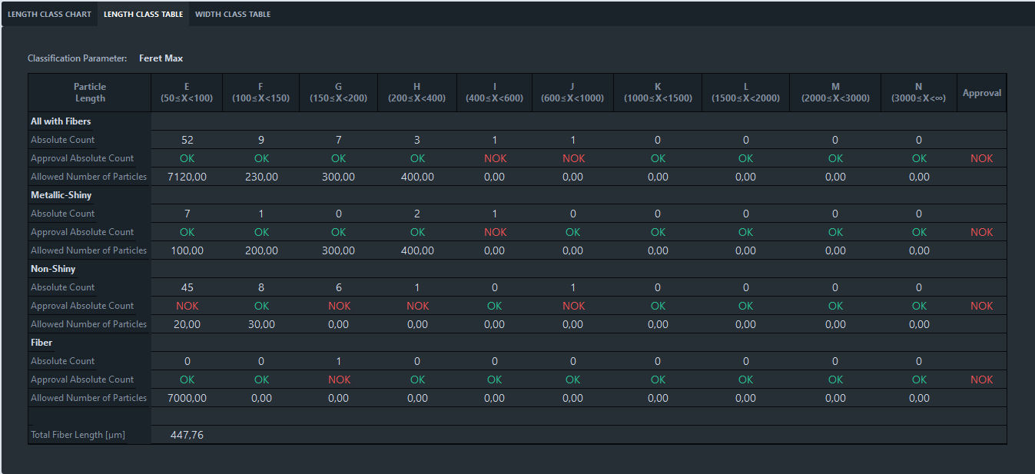Select column header H (200≤X<400)
The width and height of the screenshot is (1035, 474).
[416, 92]
